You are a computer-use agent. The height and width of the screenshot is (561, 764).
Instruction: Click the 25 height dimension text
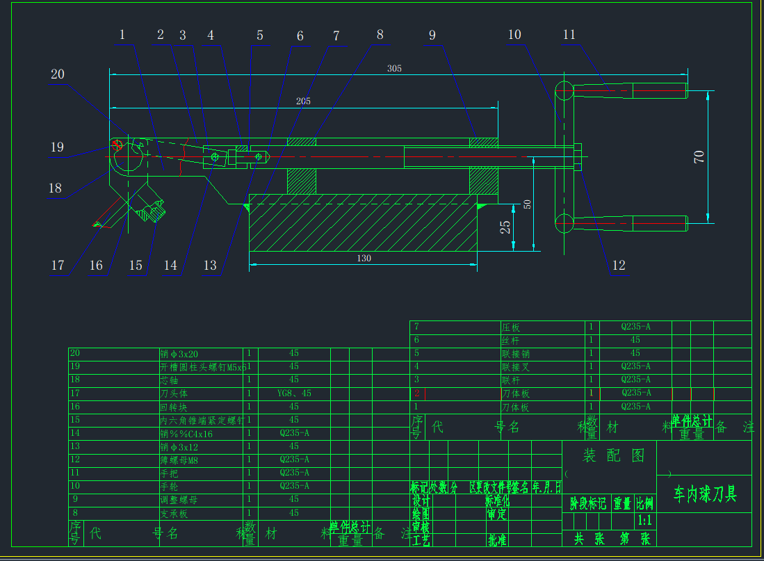point(506,227)
